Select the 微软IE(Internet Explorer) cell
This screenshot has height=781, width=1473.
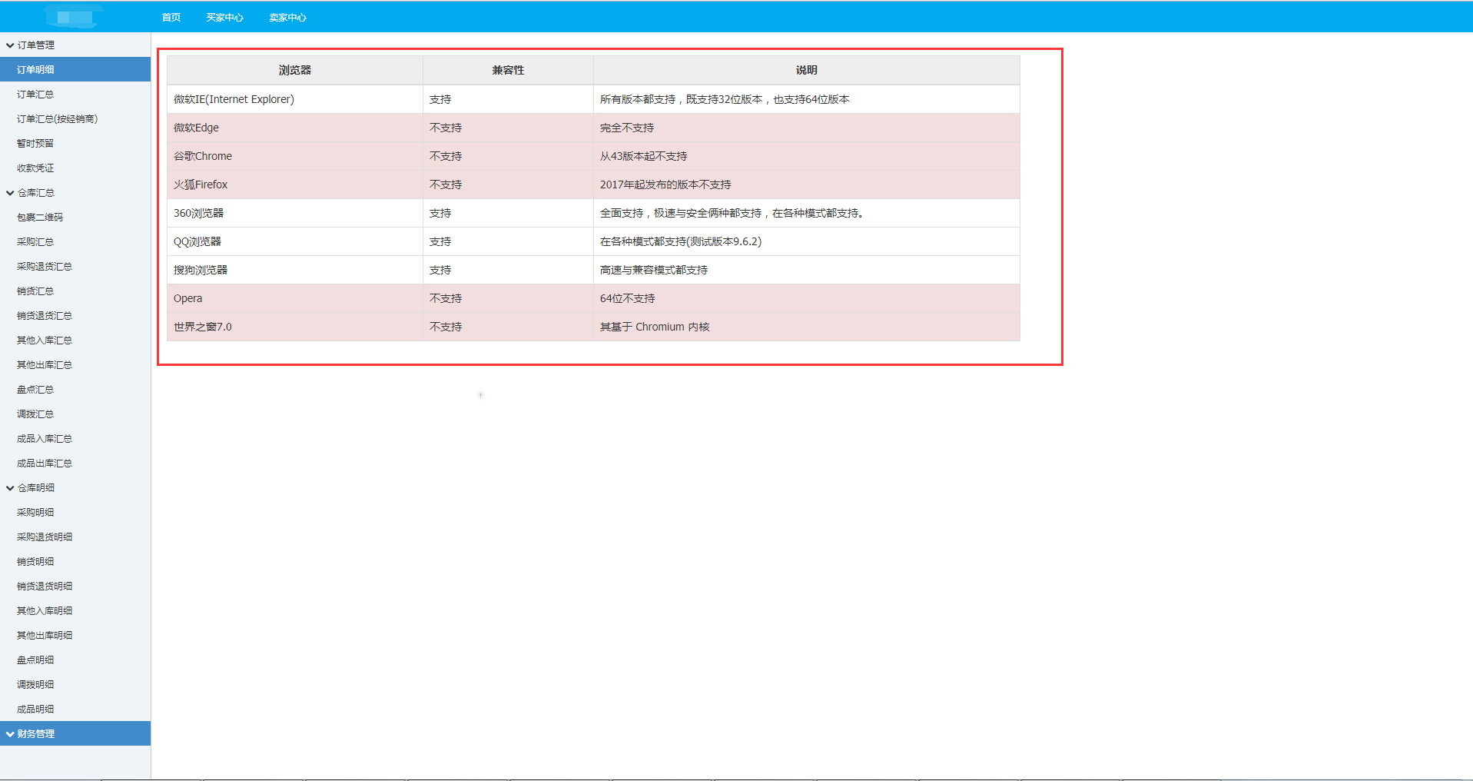coord(295,99)
